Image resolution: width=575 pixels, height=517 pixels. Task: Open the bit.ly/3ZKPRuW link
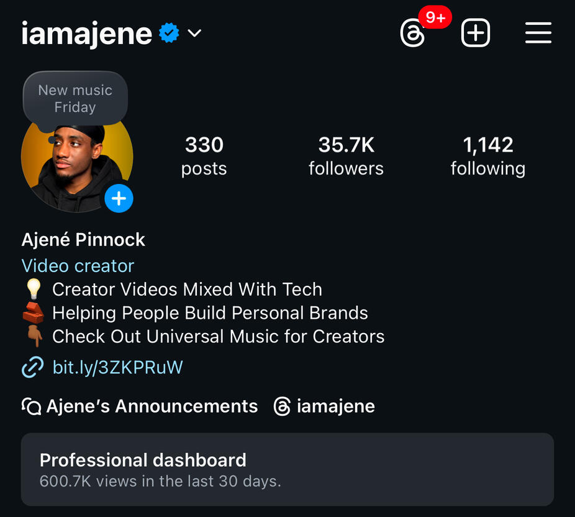[117, 367]
